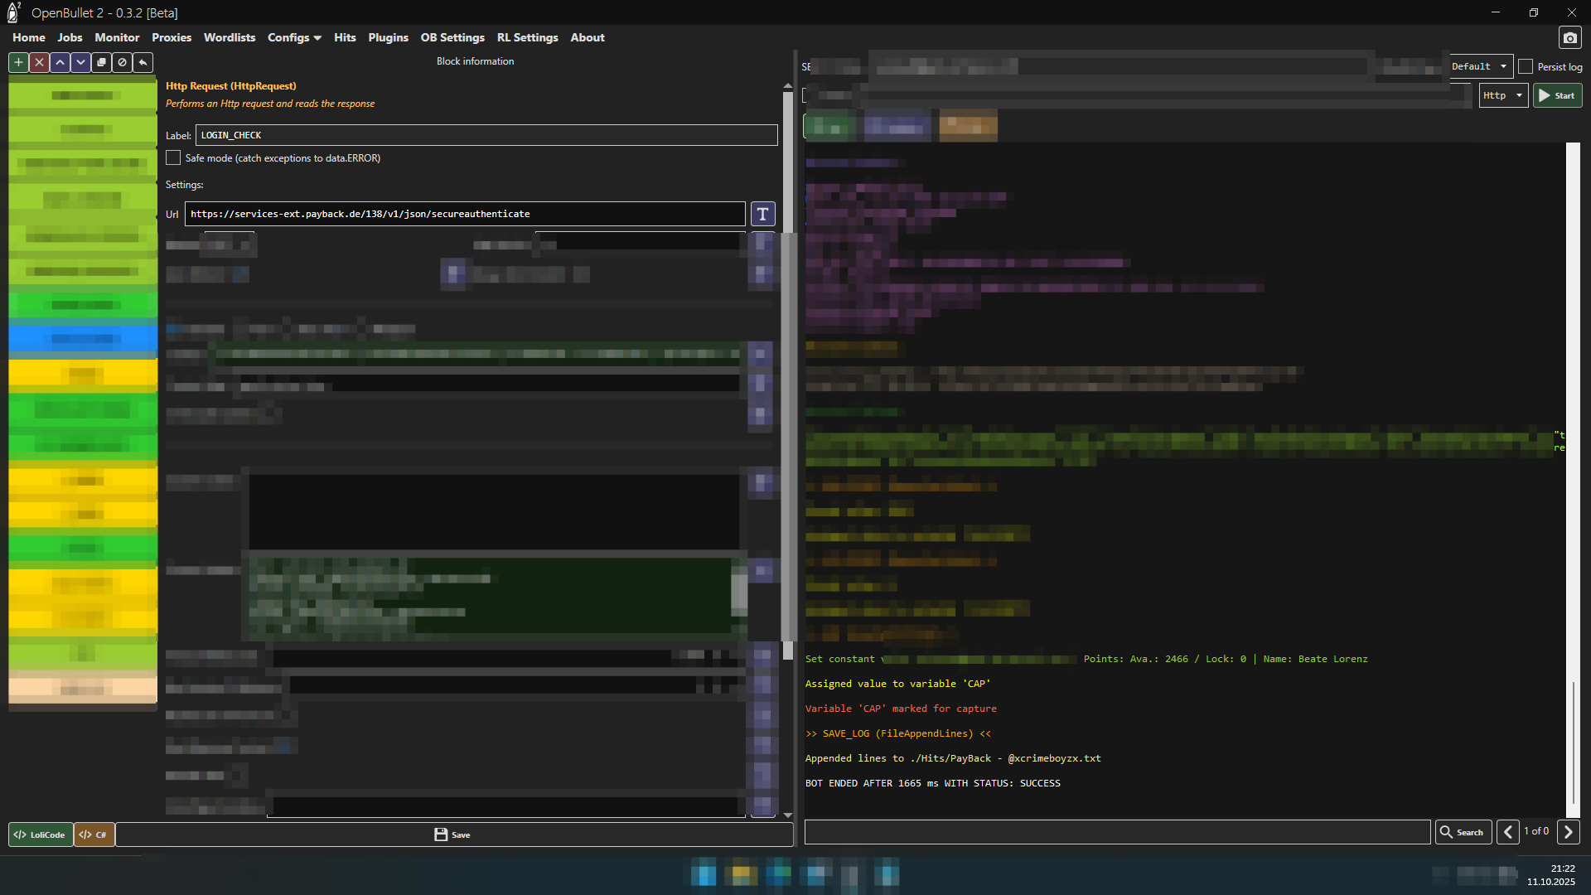Viewport: 1591px width, 895px height.
Task: Open the Wordlists section
Action: click(x=230, y=37)
